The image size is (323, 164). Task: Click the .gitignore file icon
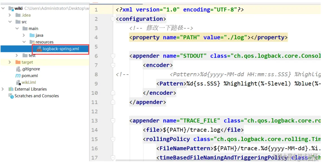pyautogui.click(x=18, y=69)
